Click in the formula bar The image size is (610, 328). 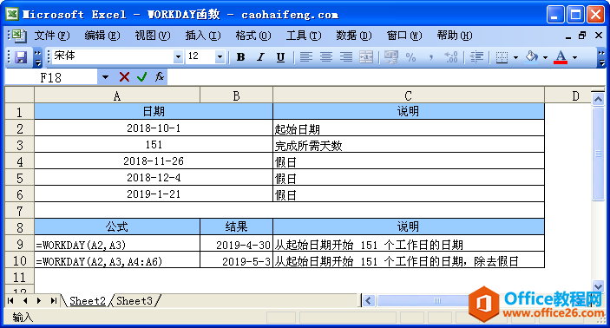(385, 77)
